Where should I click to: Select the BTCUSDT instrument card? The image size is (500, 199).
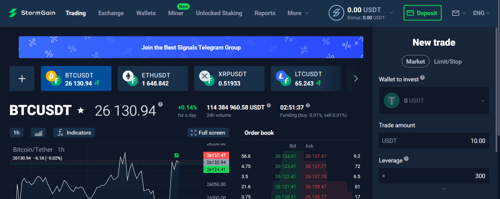76,78
